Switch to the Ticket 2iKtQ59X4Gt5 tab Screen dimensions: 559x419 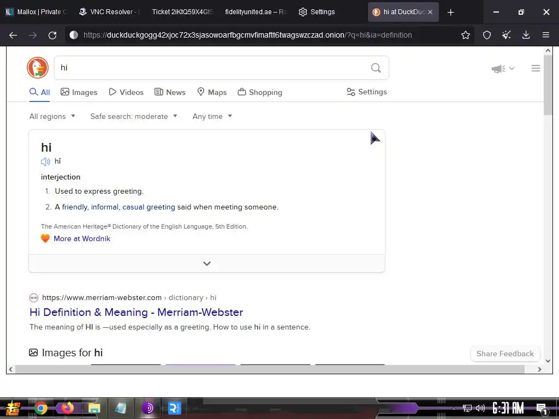click(x=182, y=12)
